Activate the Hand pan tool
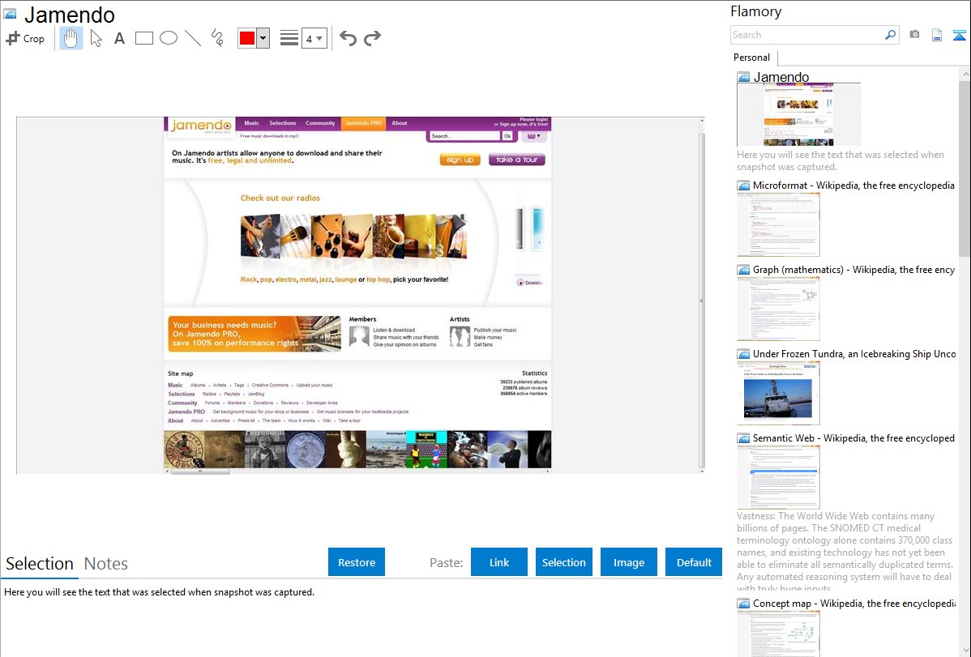Viewport: 971px width, 657px height. [x=71, y=38]
